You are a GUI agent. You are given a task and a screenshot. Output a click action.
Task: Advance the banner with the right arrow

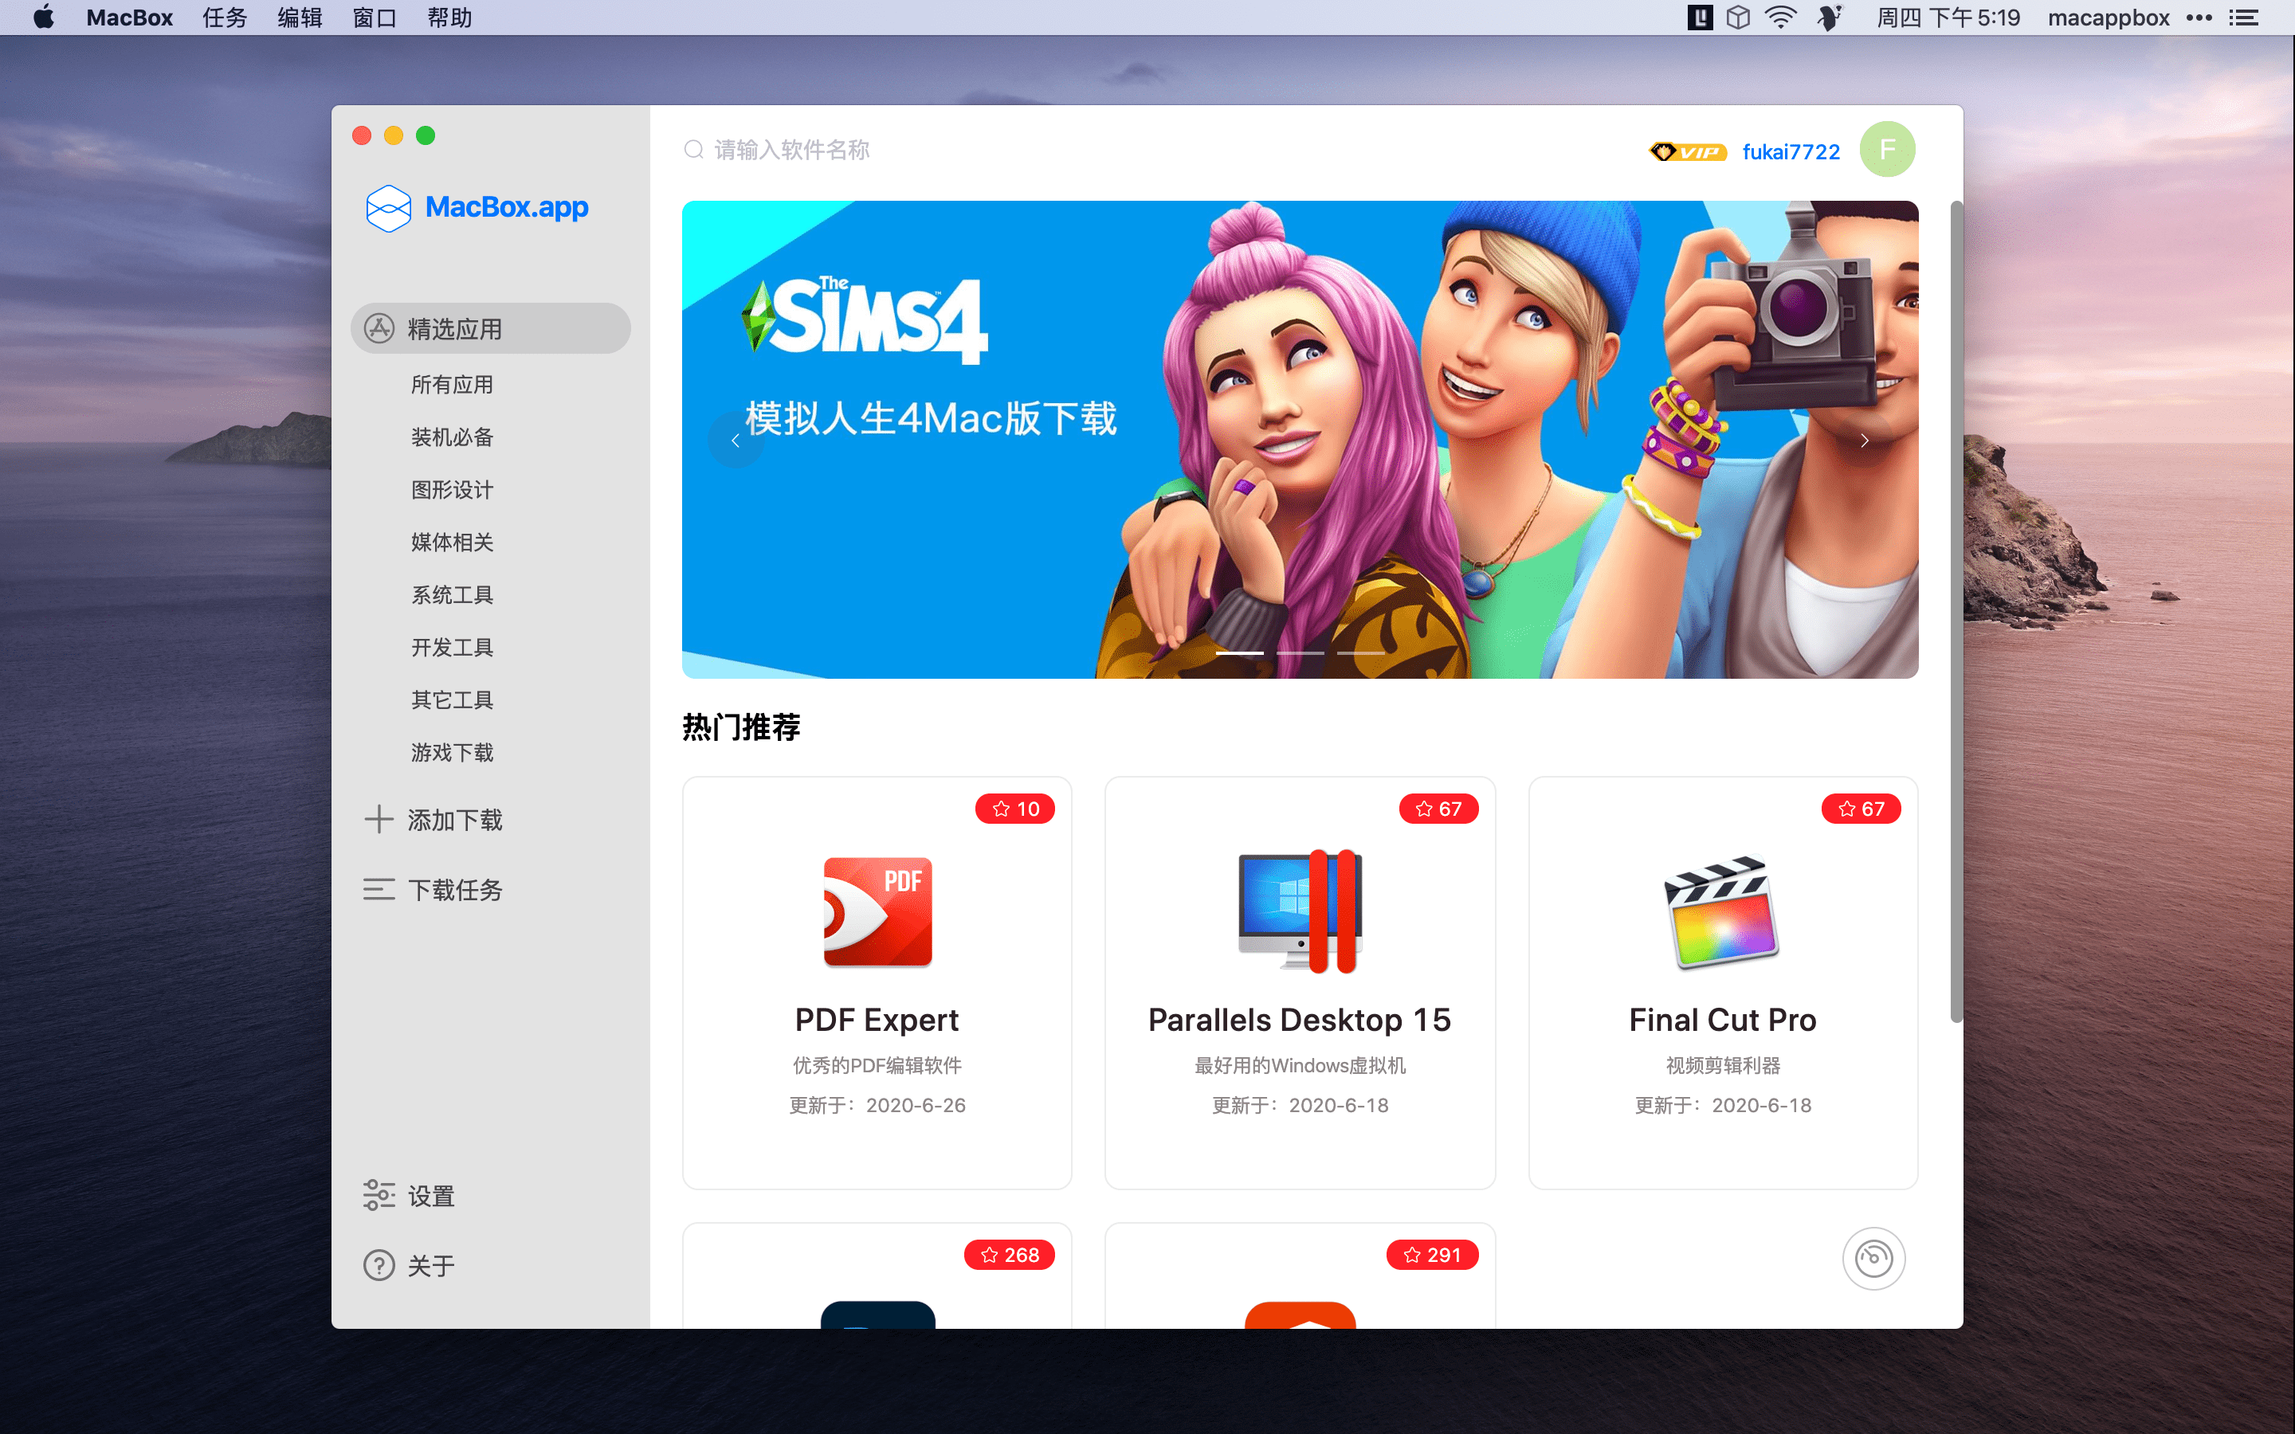(1864, 439)
